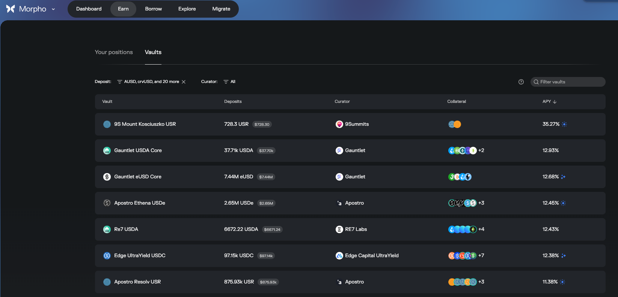Click the Morpho butterfly logo

point(11,9)
